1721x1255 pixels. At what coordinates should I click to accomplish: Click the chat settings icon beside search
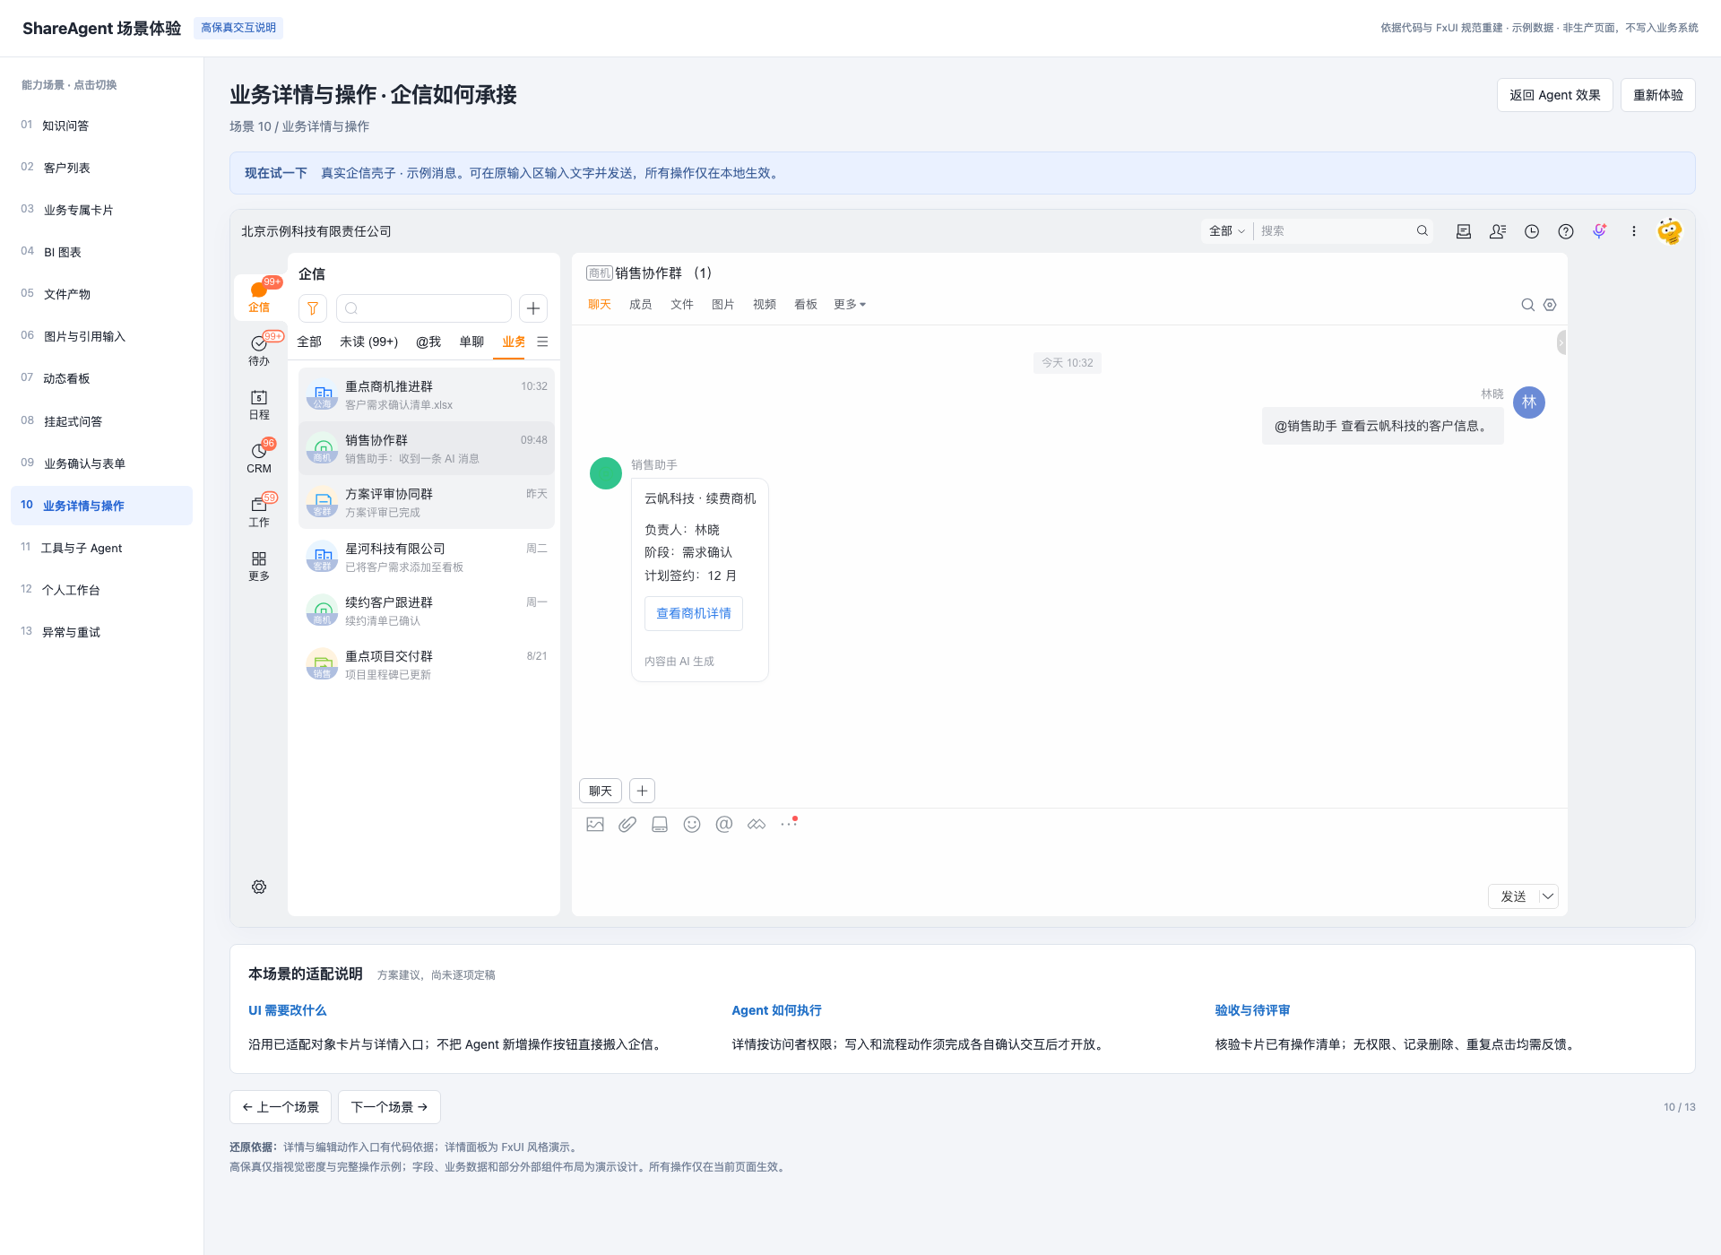click(x=1550, y=305)
